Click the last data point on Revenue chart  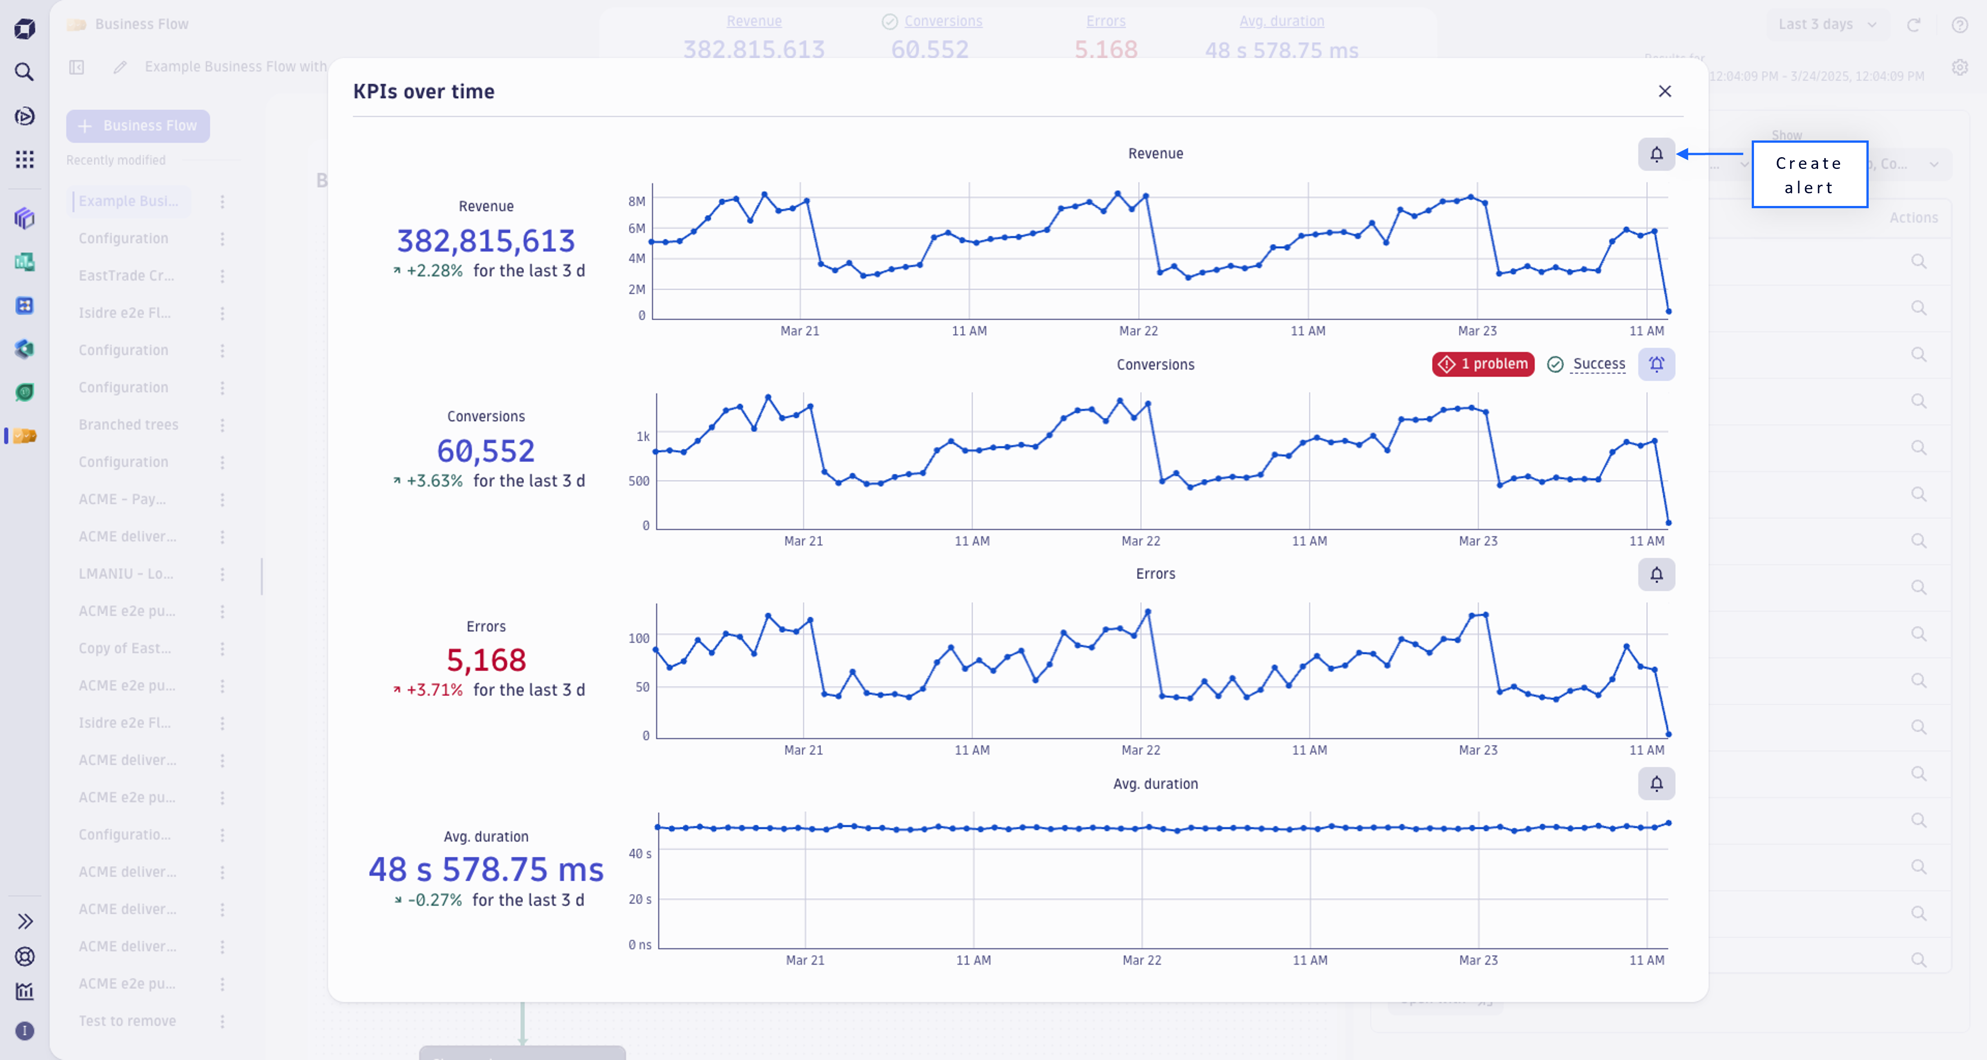coord(1669,312)
